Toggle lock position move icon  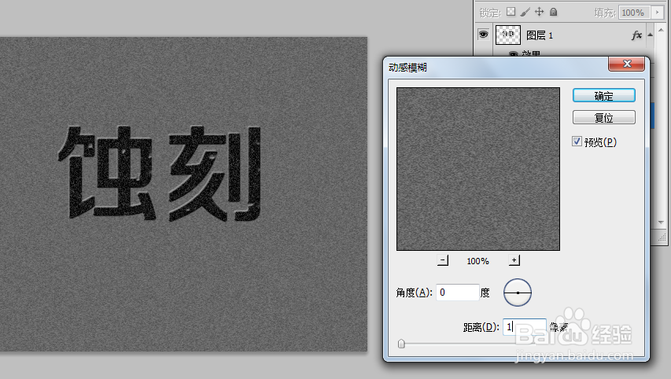click(539, 12)
